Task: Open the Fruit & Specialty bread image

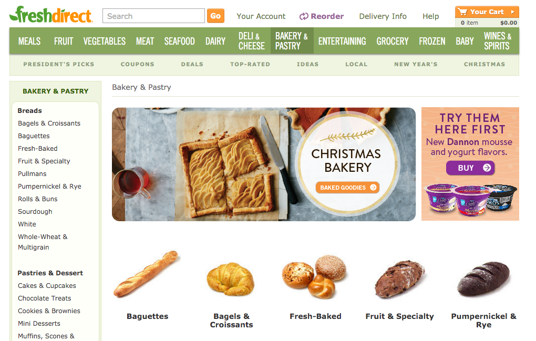Action: point(399,279)
